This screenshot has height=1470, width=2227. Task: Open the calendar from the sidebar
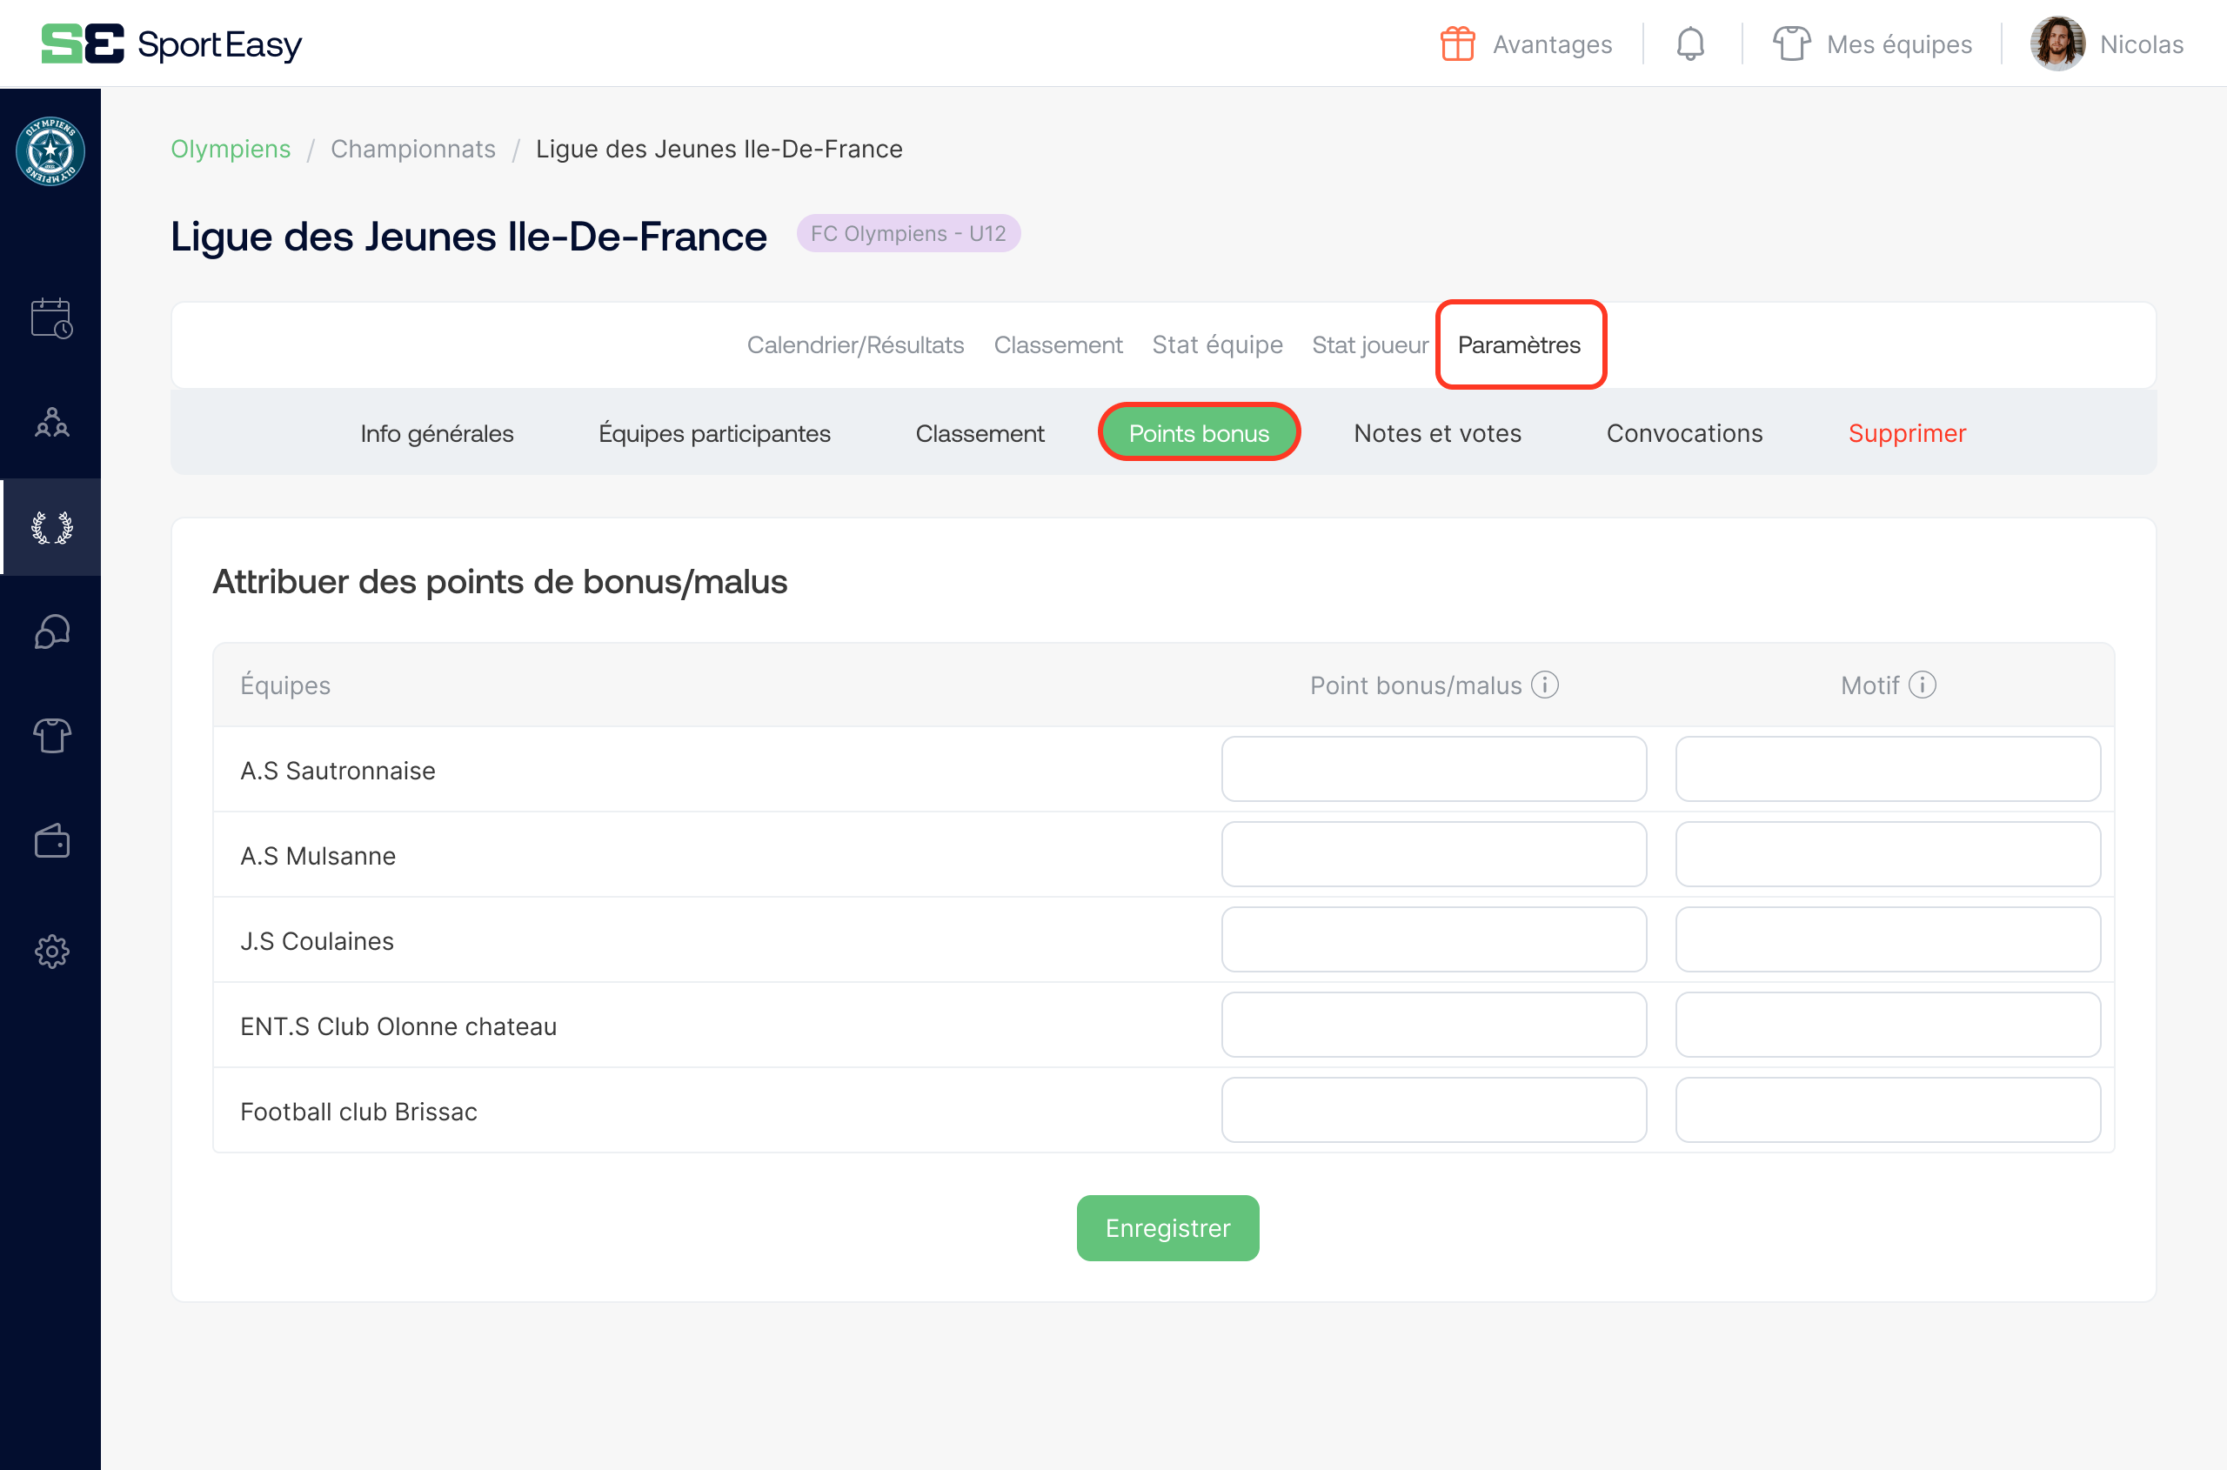coord(51,317)
